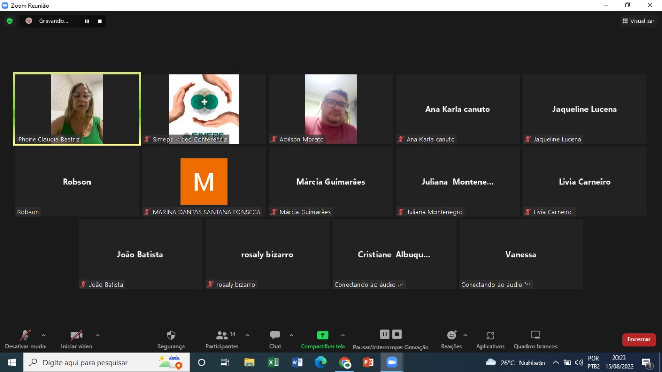Stop recording from the top Gravando bar

pos(100,21)
